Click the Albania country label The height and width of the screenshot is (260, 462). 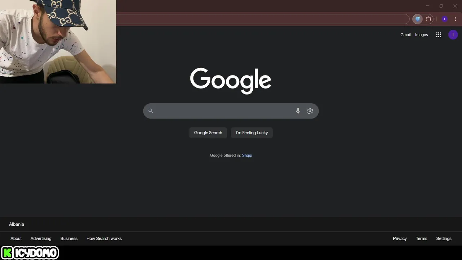(x=17, y=224)
